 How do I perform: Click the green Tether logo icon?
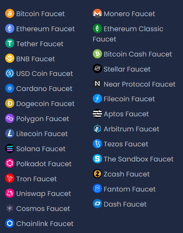(x=10, y=43)
